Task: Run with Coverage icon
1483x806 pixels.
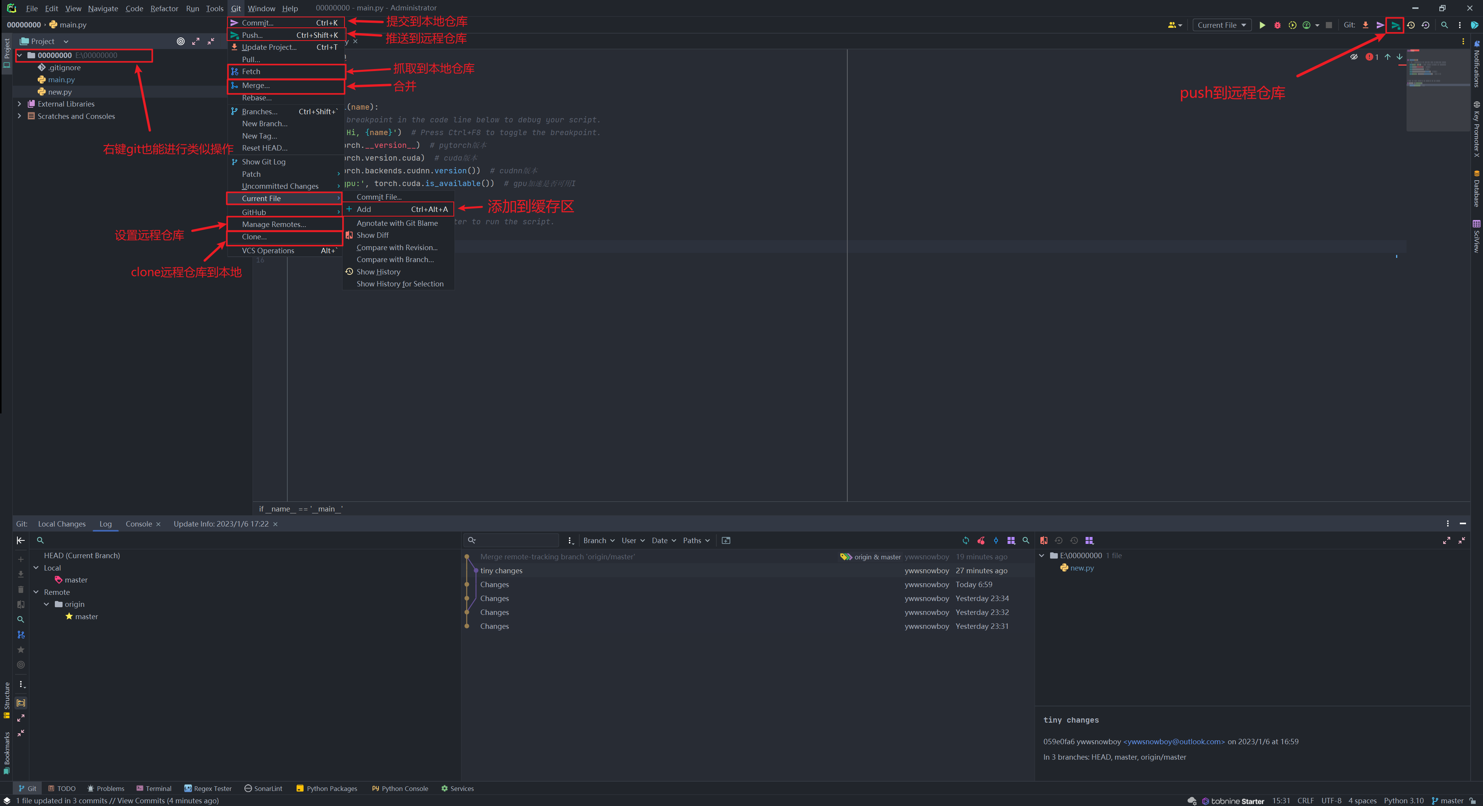Action: pos(1292,25)
